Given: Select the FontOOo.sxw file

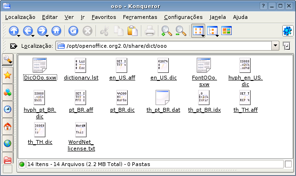Looking at the screenshot, I should pos(204,72).
